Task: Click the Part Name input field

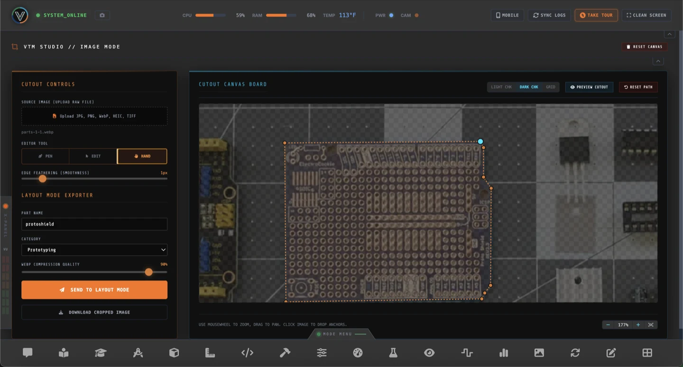Action: 94,224
